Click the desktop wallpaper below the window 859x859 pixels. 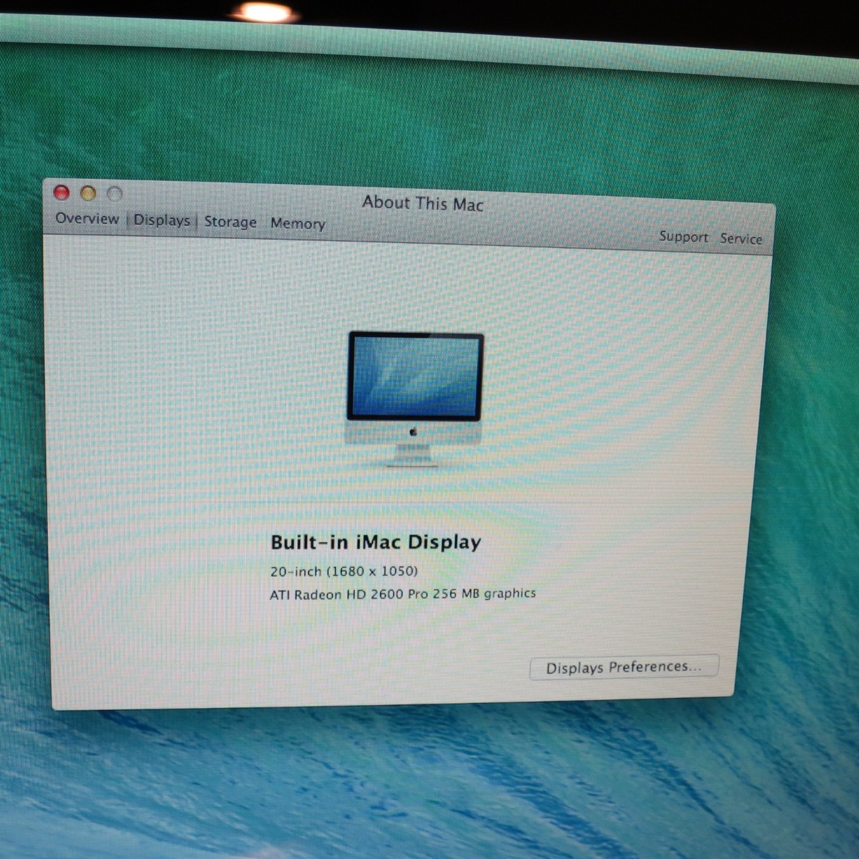(x=429, y=780)
